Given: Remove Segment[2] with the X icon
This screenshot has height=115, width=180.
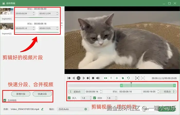Looking at the screenshot, I should click(62, 23).
